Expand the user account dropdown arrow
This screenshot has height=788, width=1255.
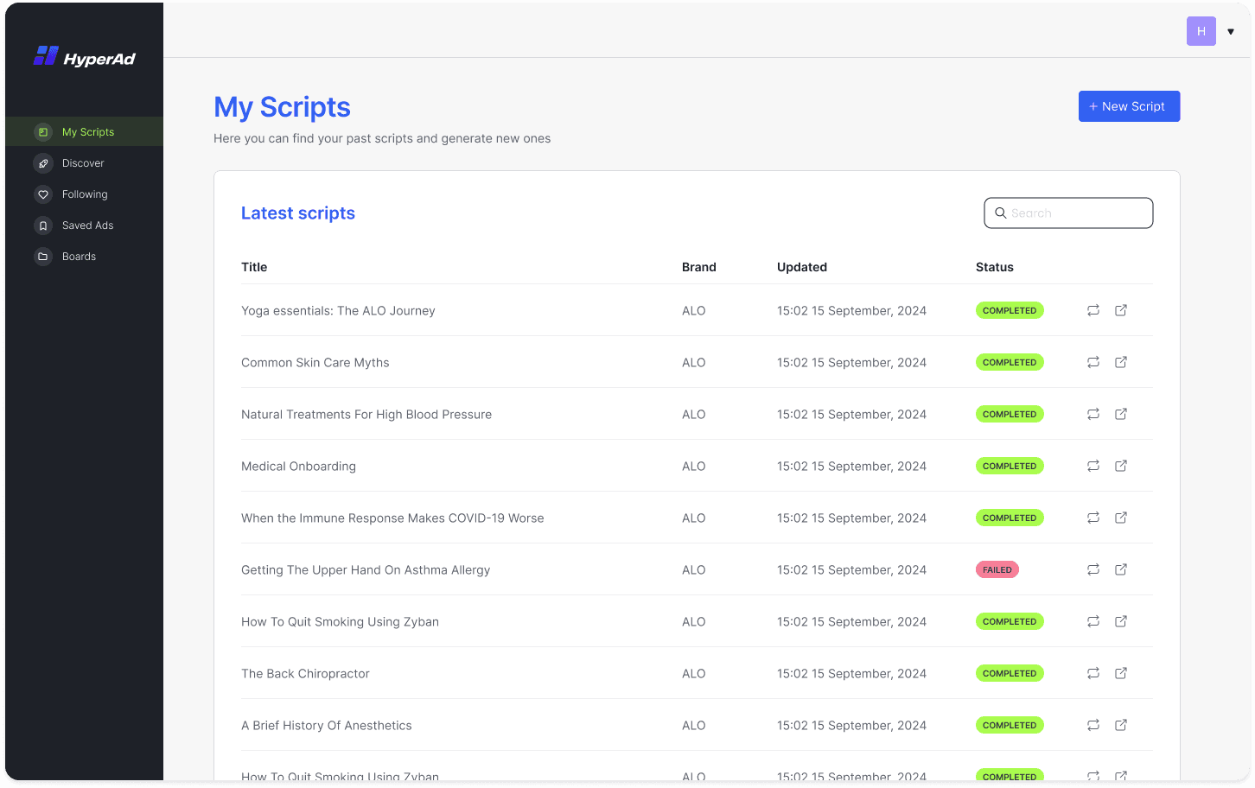click(1231, 32)
